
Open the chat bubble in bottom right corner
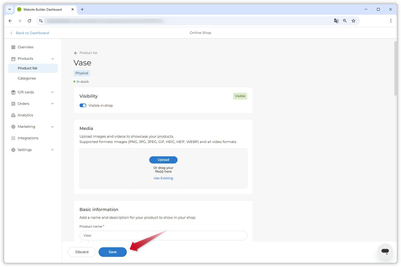[385, 251]
